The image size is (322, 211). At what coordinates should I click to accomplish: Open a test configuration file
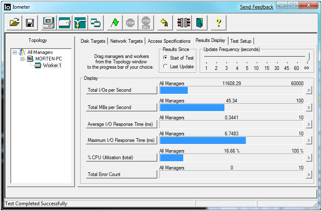14,23
